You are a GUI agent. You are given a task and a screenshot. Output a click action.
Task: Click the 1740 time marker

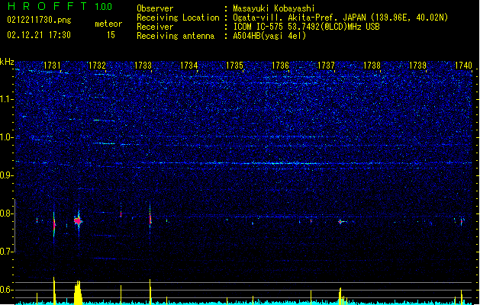463,66
